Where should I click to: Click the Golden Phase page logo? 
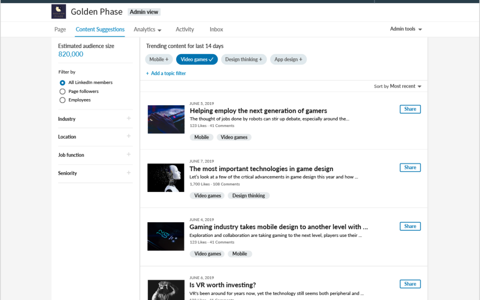point(58,12)
